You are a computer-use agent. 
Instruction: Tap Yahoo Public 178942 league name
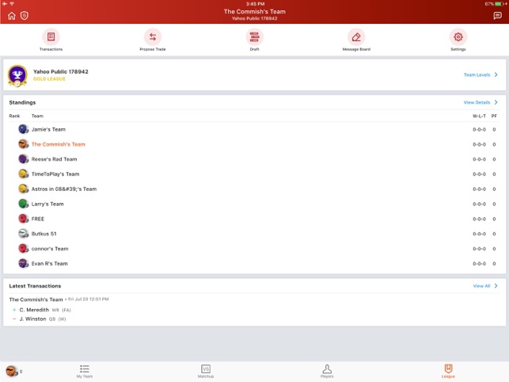click(x=60, y=71)
